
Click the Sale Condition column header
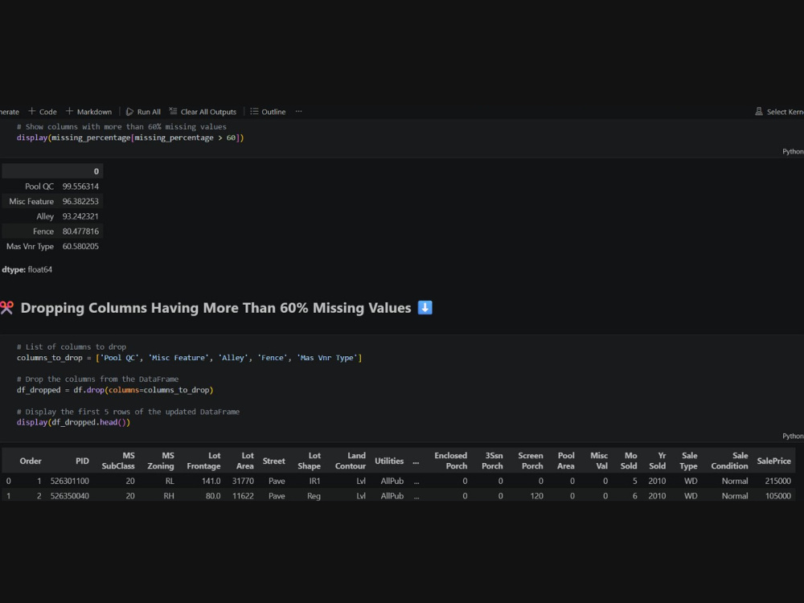click(x=730, y=461)
